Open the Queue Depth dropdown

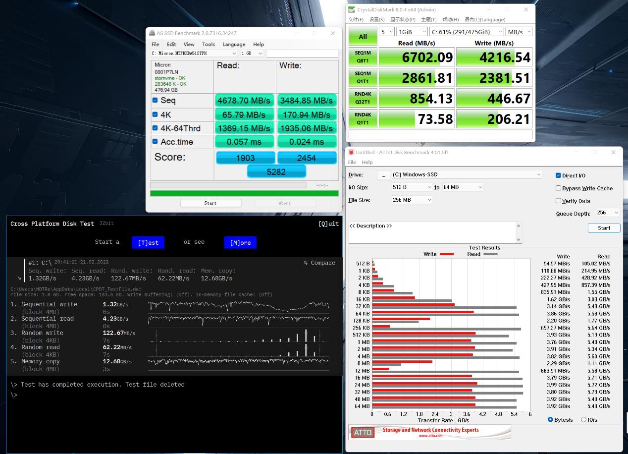tap(607, 213)
